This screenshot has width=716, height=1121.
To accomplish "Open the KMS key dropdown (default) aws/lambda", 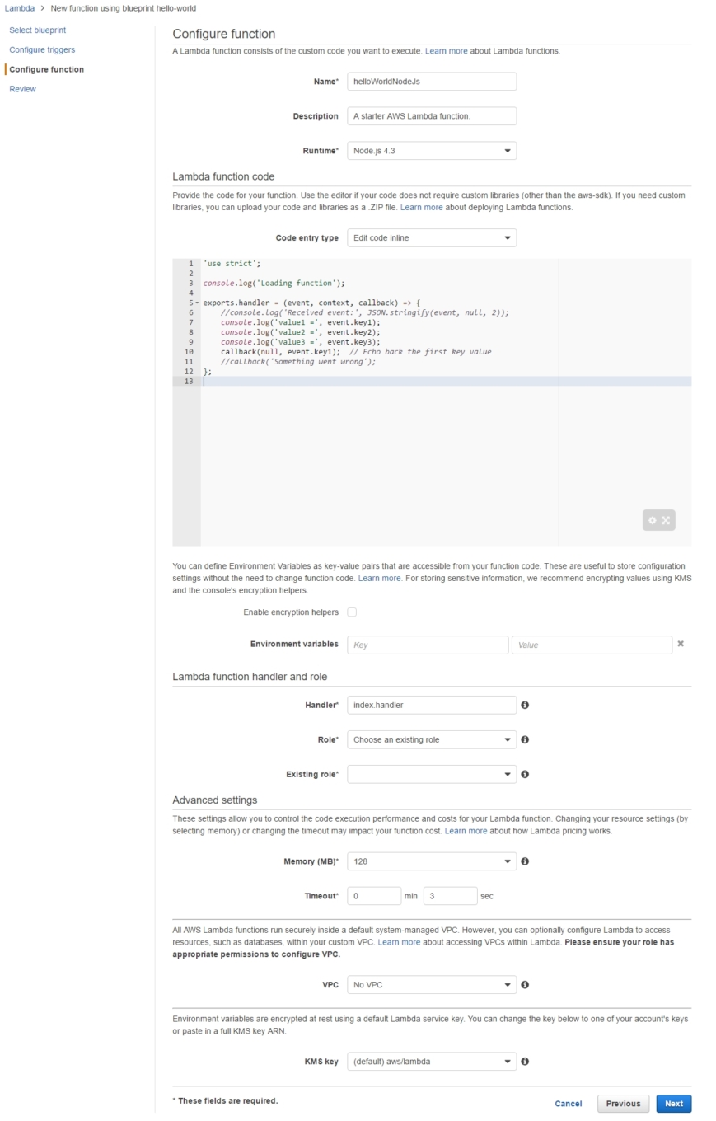I will [432, 1062].
